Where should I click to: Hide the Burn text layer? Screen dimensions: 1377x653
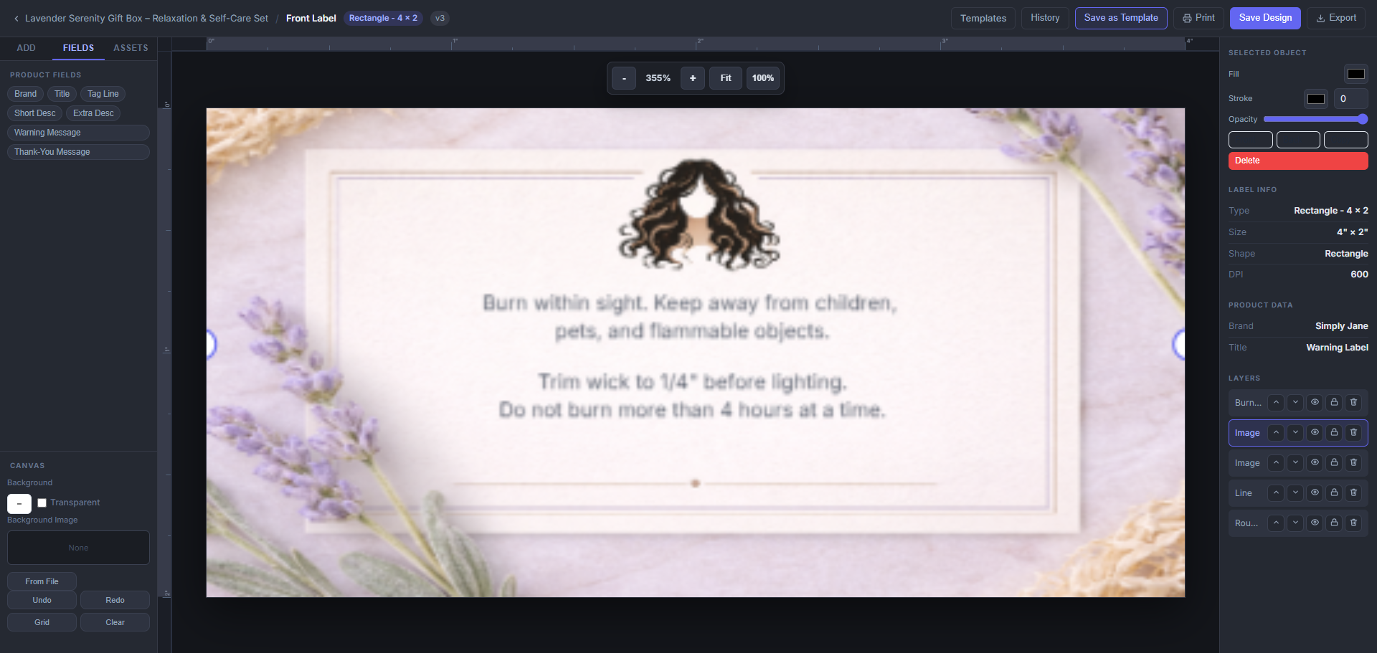pos(1315,403)
